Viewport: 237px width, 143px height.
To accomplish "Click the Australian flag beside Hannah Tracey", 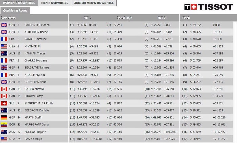I will click(4, 53).
